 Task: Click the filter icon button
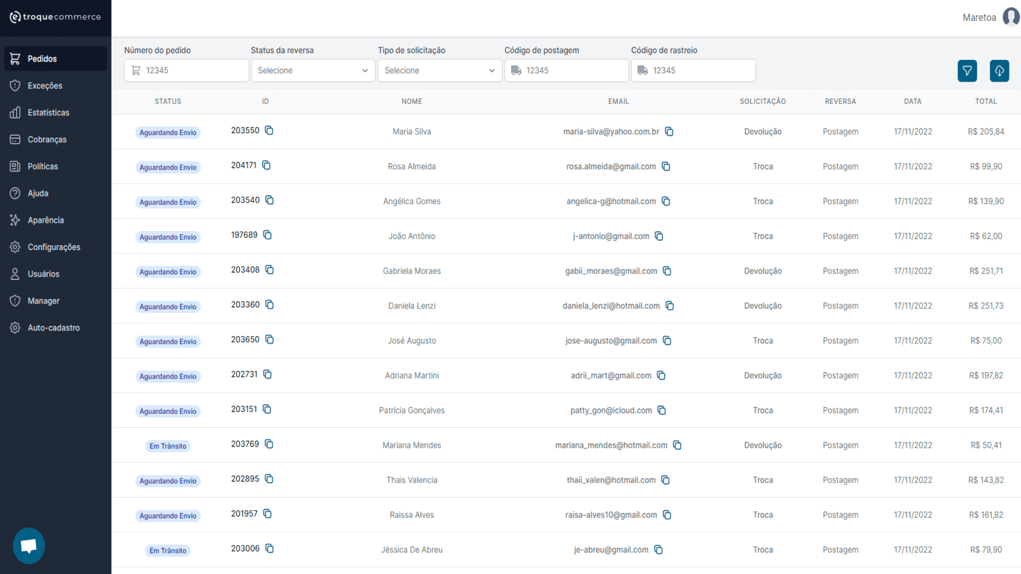(967, 70)
